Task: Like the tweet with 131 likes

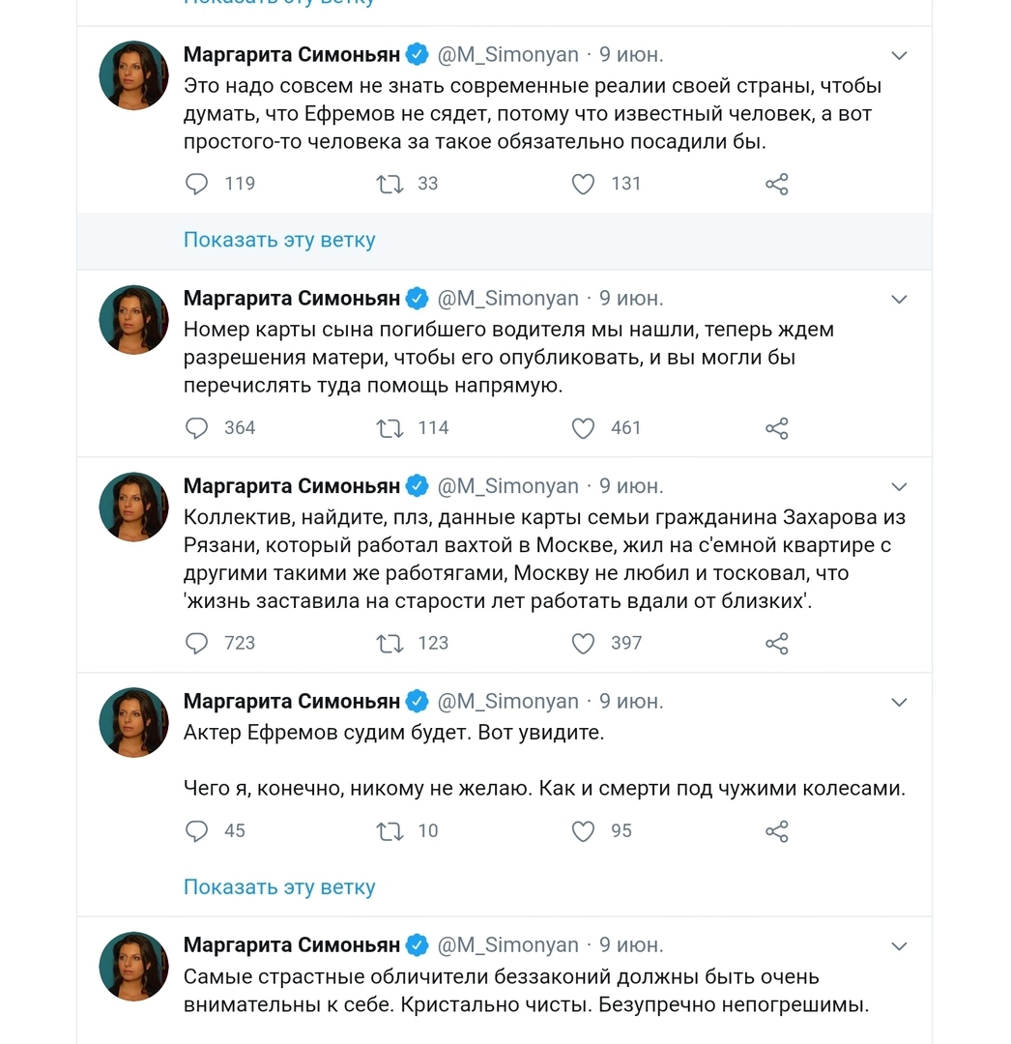Action: click(583, 184)
